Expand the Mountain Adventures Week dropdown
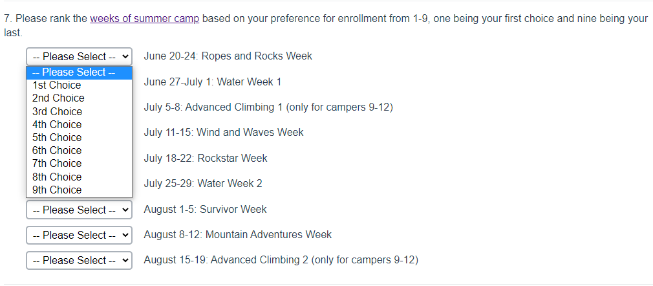Screen dimensions: 653x286 point(79,235)
